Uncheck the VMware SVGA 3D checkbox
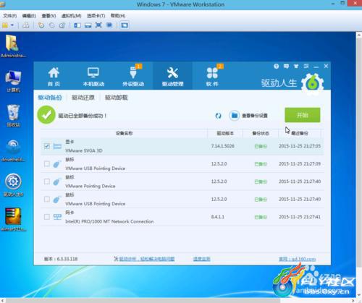This screenshot has width=362, height=303. (x=47, y=146)
